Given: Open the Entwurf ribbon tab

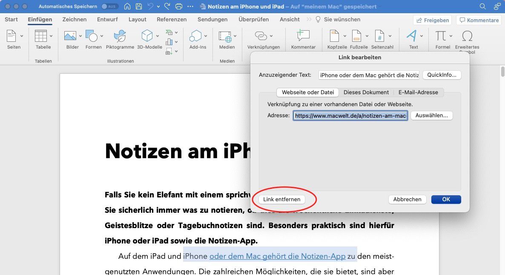Looking at the screenshot, I should pos(107,19).
